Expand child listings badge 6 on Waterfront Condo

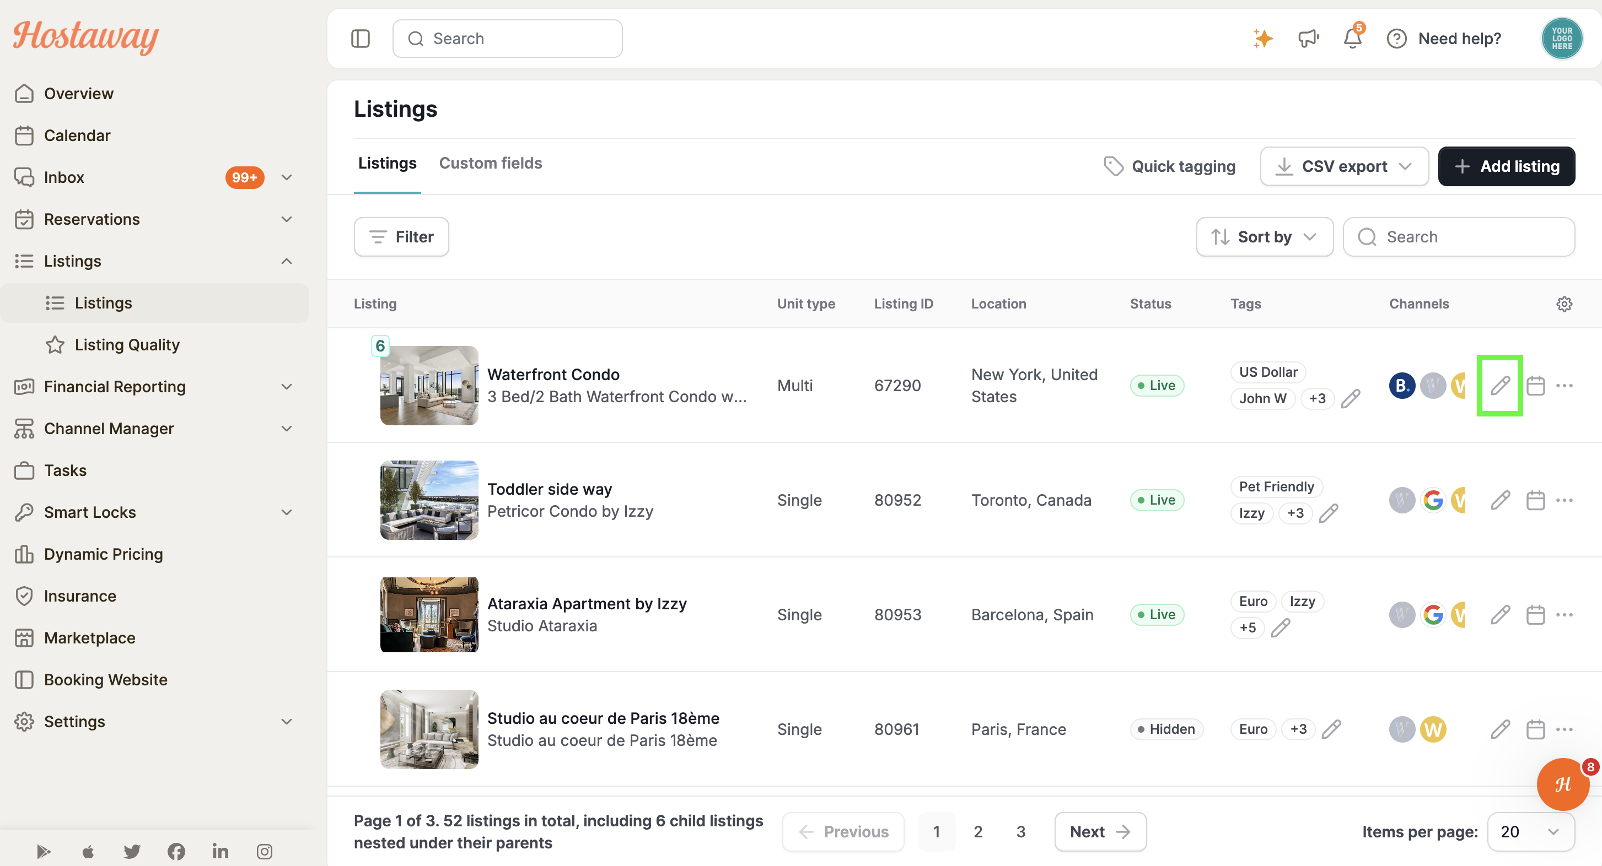(x=380, y=345)
